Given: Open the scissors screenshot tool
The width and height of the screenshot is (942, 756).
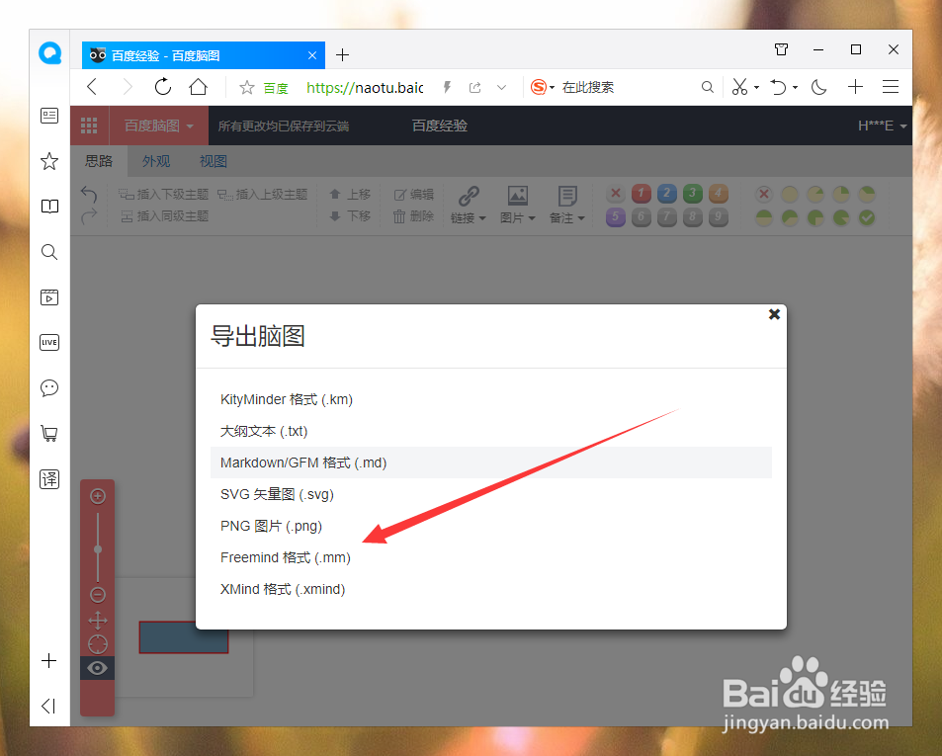Looking at the screenshot, I should pyautogui.click(x=739, y=87).
